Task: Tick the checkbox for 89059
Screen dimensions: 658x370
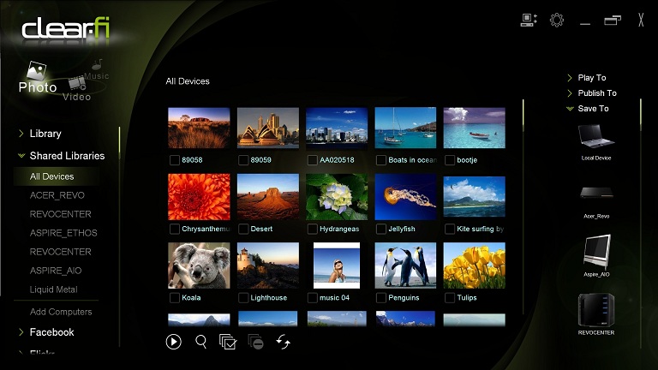Action: click(243, 160)
